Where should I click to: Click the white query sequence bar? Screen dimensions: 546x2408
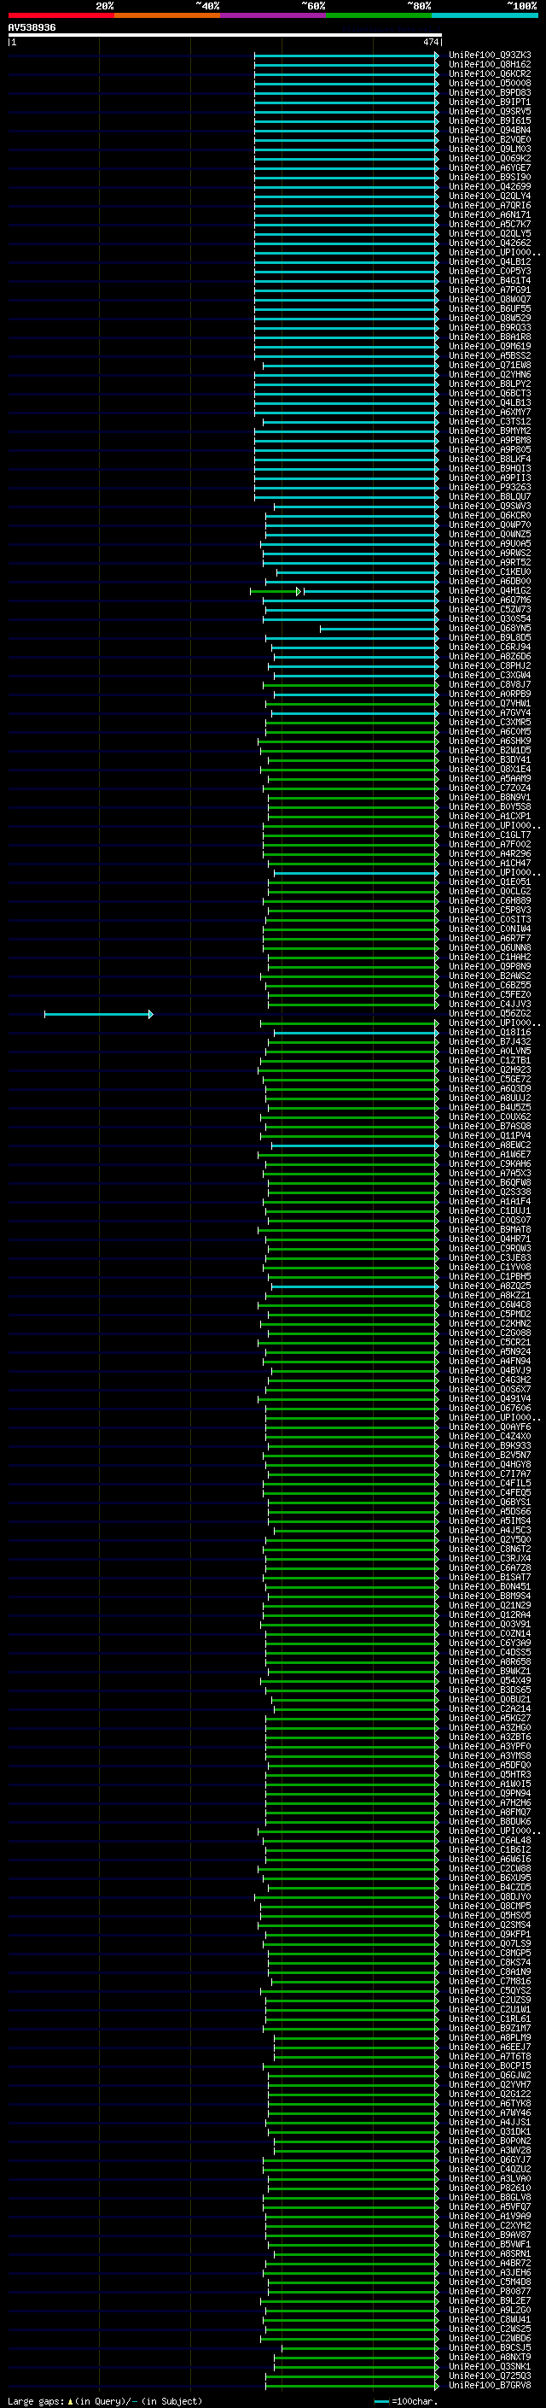(225, 36)
